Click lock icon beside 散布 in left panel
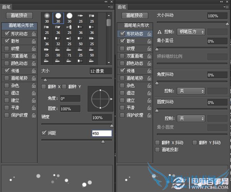Screen dimensions: 231x192 coord(34,41)
